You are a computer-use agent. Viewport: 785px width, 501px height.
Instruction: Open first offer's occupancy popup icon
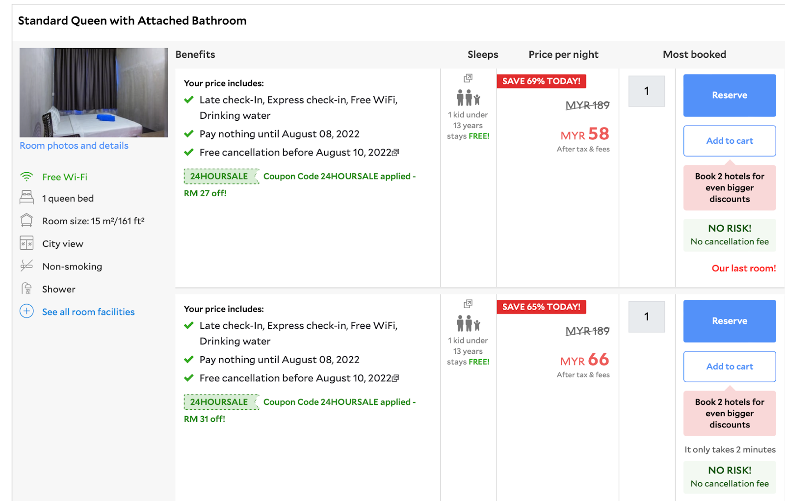coord(468,78)
